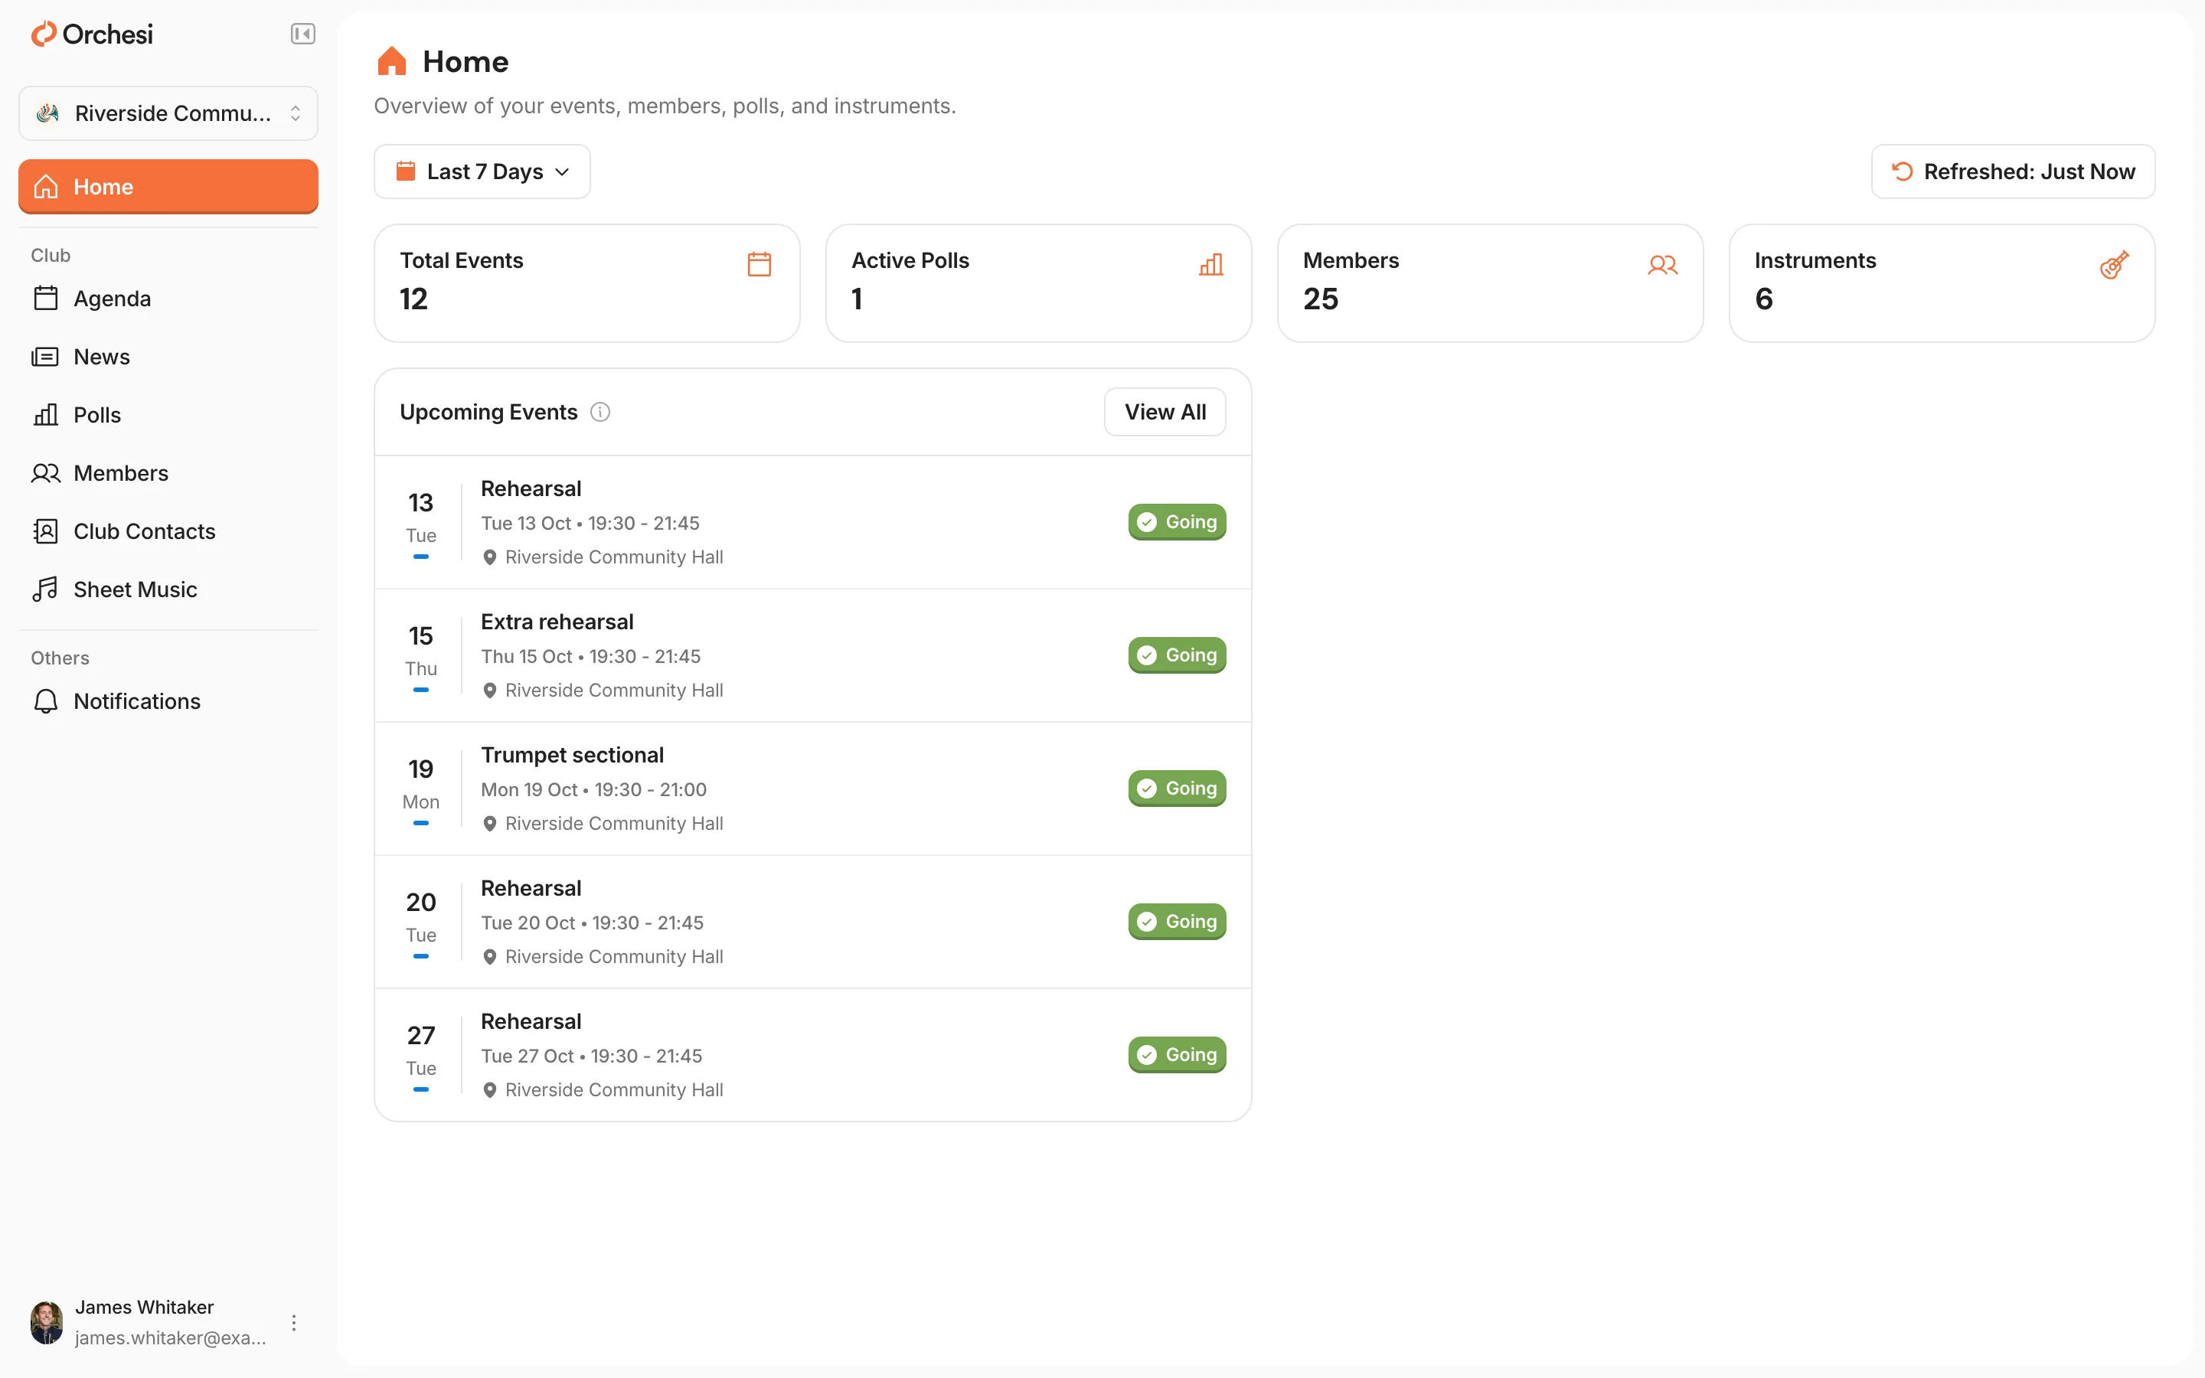This screenshot has height=1378, width=2205.
Task: Open Members in the sidebar
Action: [x=168, y=473]
